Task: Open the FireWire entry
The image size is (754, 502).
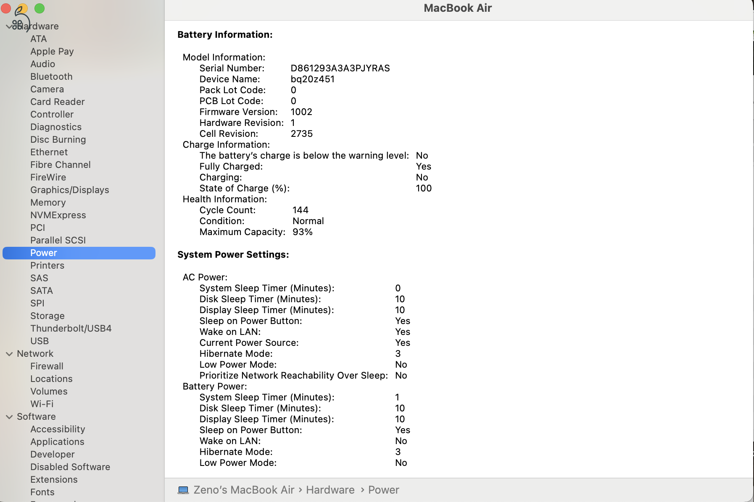Action: 48,177
